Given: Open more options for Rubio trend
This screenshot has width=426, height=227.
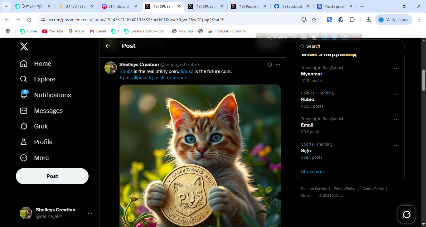Looking at the screenshot, I should tap(396, 94).
